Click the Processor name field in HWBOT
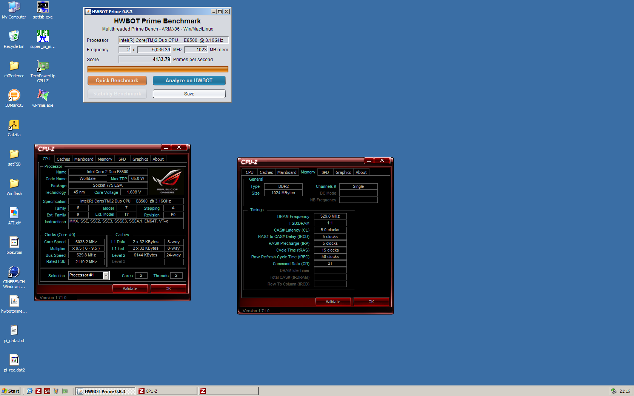 (x=173, y=40)
